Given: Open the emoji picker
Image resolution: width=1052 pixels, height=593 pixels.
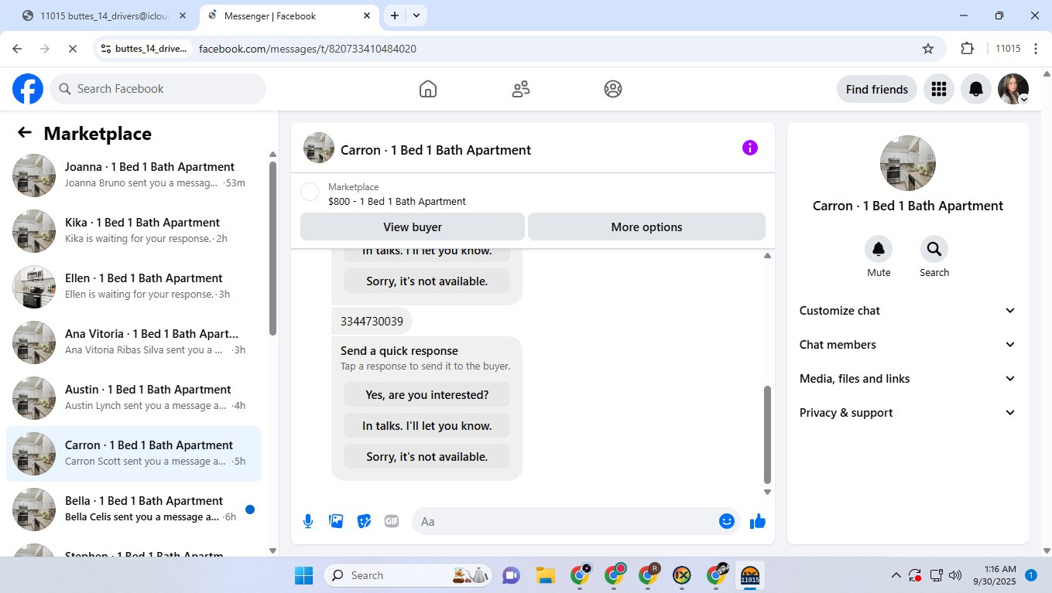Looking at the screenshot, I should tap(726, 521).
